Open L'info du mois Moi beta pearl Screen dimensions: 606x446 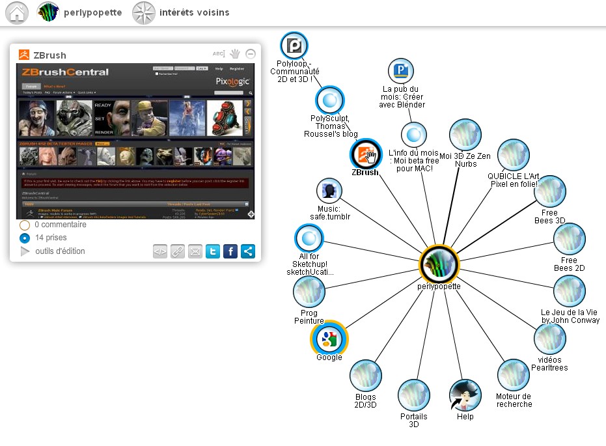tap(413, 135)
